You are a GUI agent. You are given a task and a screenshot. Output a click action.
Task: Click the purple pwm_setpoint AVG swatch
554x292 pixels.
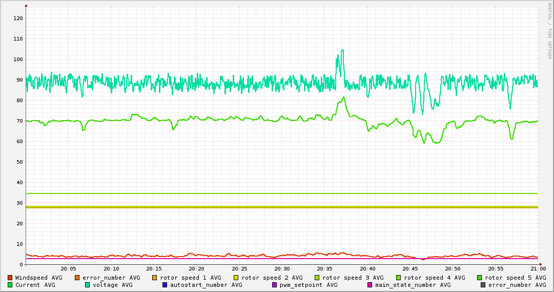coord(275,285)
